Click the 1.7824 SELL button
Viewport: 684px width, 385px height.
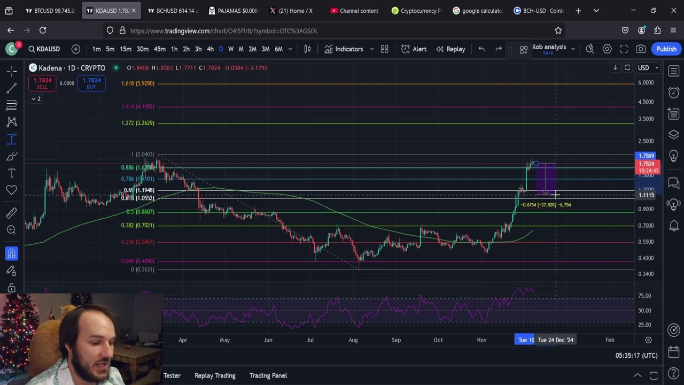pos(42,83)
